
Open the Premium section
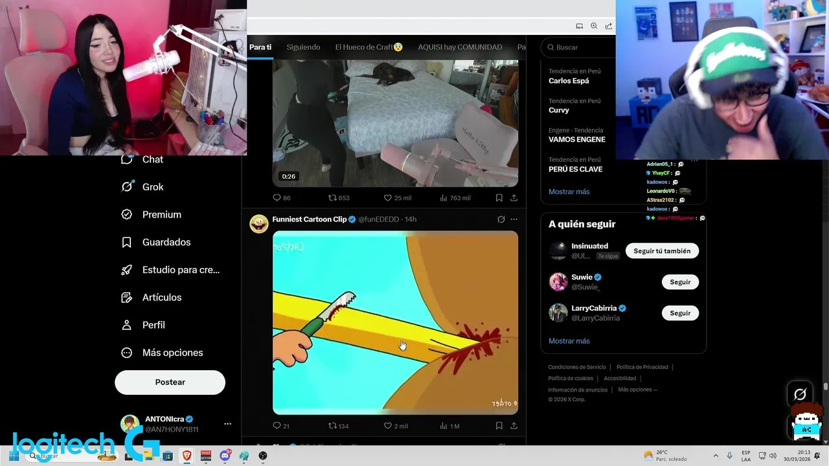coord(152,215)
